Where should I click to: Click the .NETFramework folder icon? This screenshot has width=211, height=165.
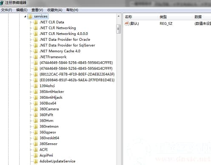pos(36,57)
